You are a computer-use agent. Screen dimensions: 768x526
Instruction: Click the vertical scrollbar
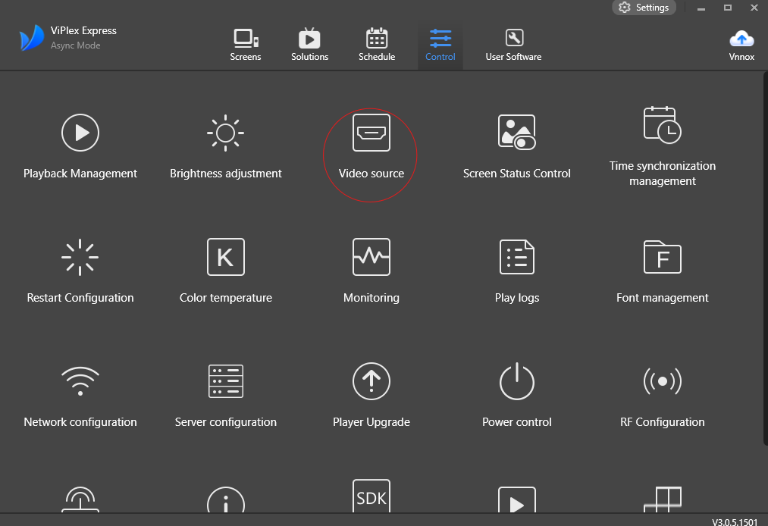coord(765,258)
